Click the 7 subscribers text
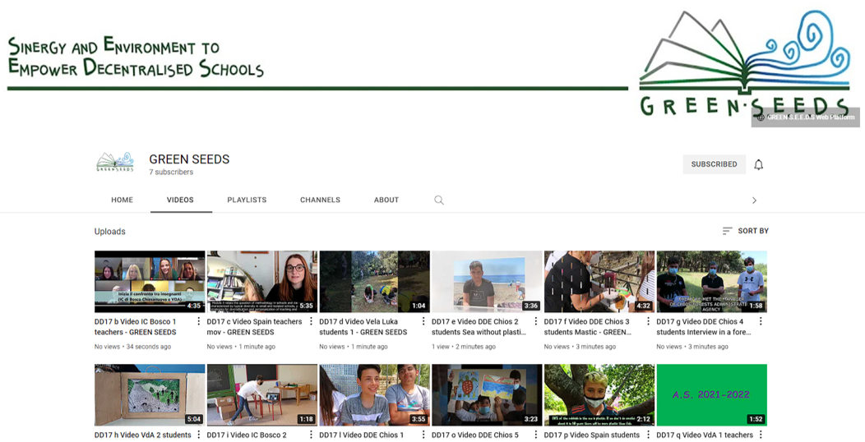Screen dimensions: 865x442 [x=171, y=172]
